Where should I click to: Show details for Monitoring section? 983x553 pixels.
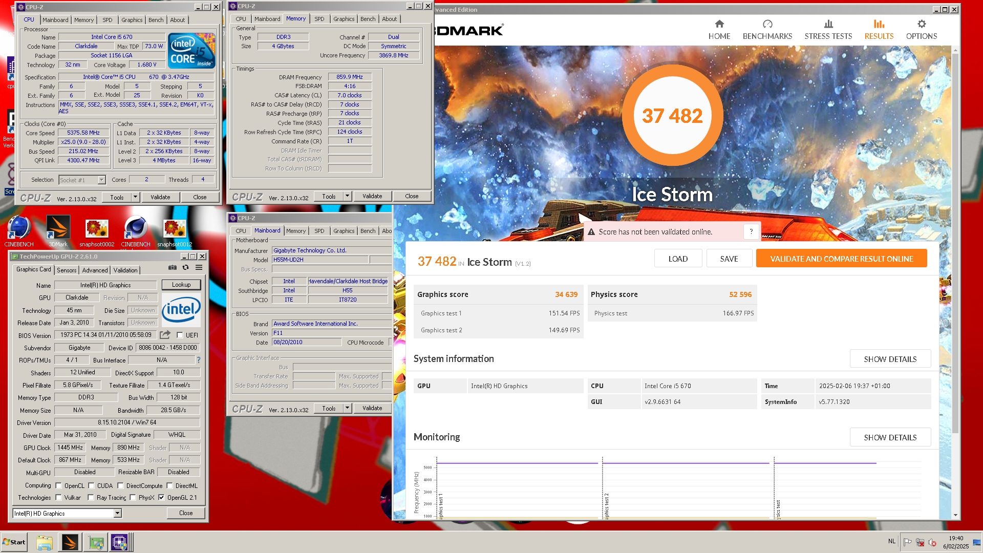point(890,437)
